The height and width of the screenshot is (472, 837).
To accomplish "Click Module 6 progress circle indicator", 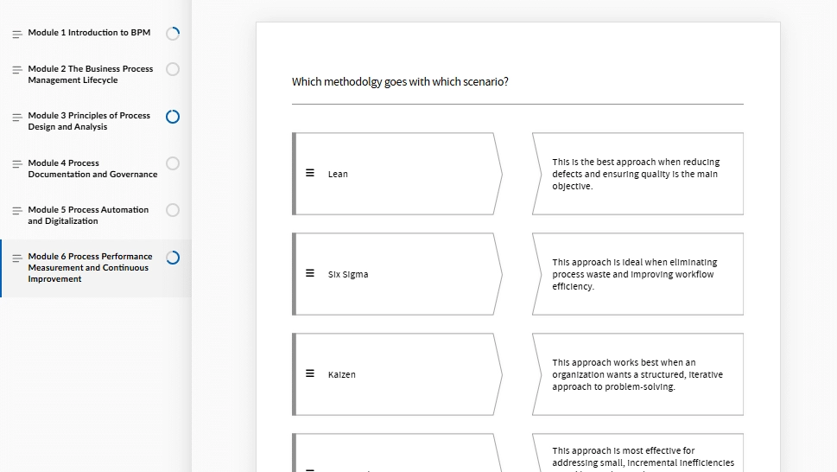I will click(173, 258).
